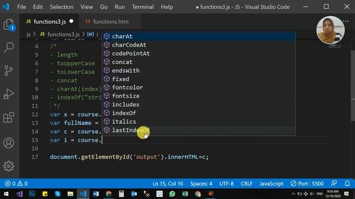Switch to the functions3.js tab
This screenshot has width=355, height=199.
(49, 22)
